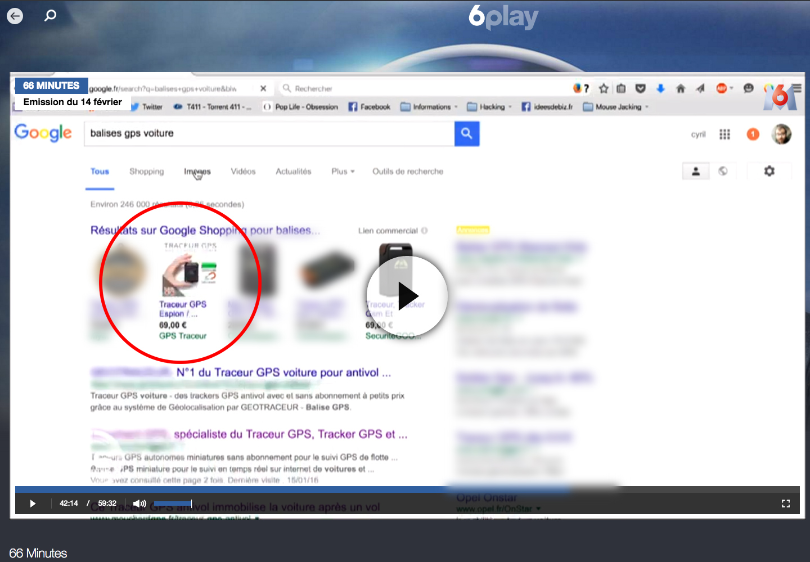Open browser downloads arrow icon
The image size is (810, 562).
click(660, 88)
